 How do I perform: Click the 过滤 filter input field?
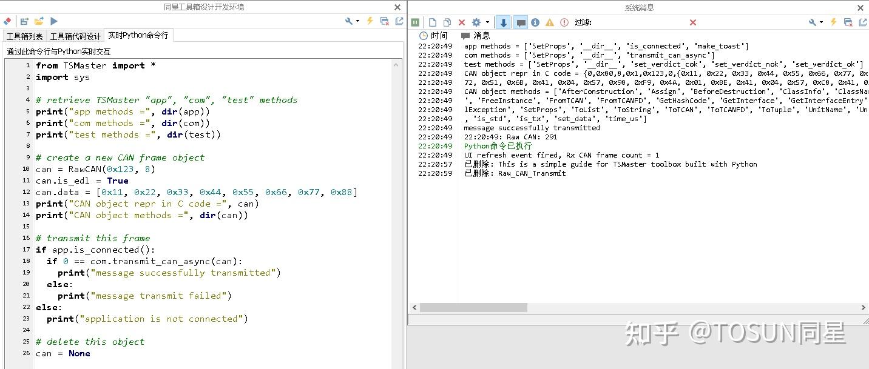[x=640, y=22]
